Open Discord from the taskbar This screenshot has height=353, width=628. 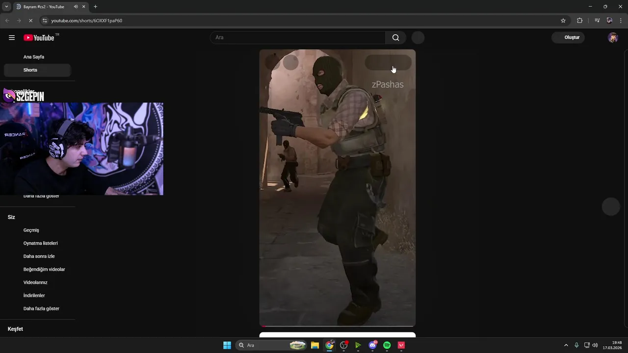pos(373,345)
